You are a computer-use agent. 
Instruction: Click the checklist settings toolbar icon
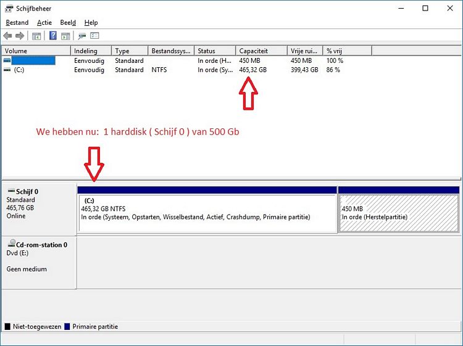94,36
